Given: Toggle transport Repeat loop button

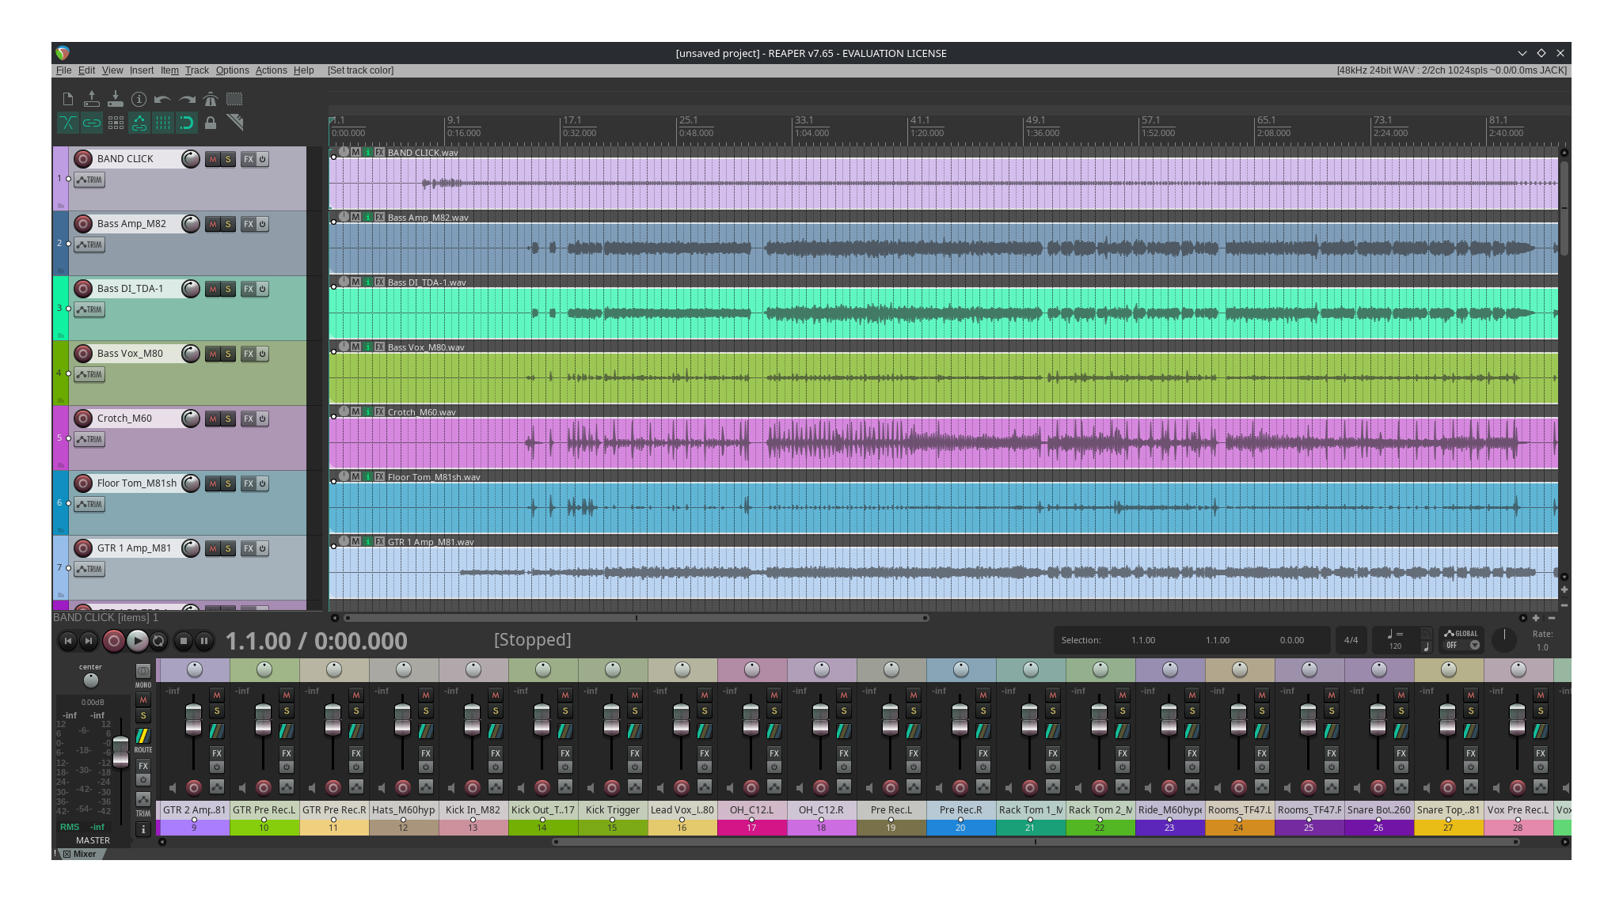Looking at the screenshot, I should coord(158,641).
